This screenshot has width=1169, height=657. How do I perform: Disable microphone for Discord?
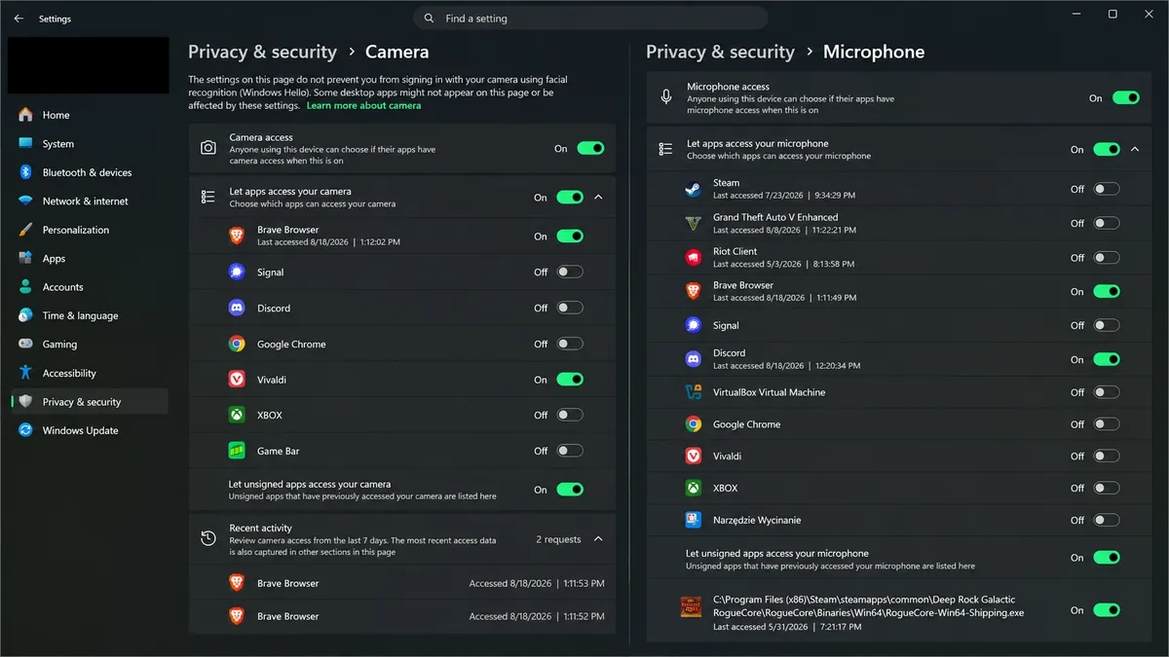click(x=1107, y=359)
